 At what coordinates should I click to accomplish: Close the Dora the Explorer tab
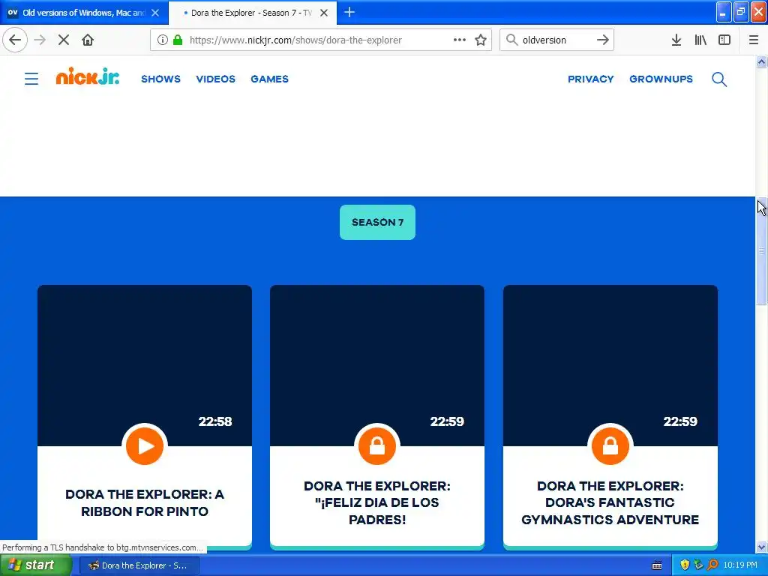(324, 13)
